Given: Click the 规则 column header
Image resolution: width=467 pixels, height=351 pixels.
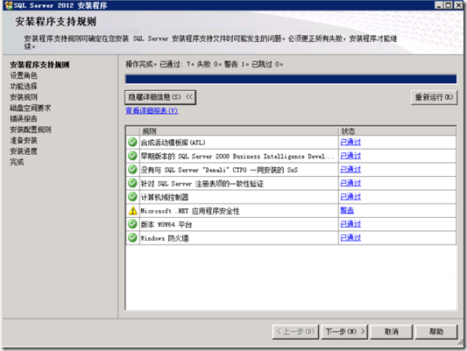Looking at the screenshot, I should [x=239, y=131].
